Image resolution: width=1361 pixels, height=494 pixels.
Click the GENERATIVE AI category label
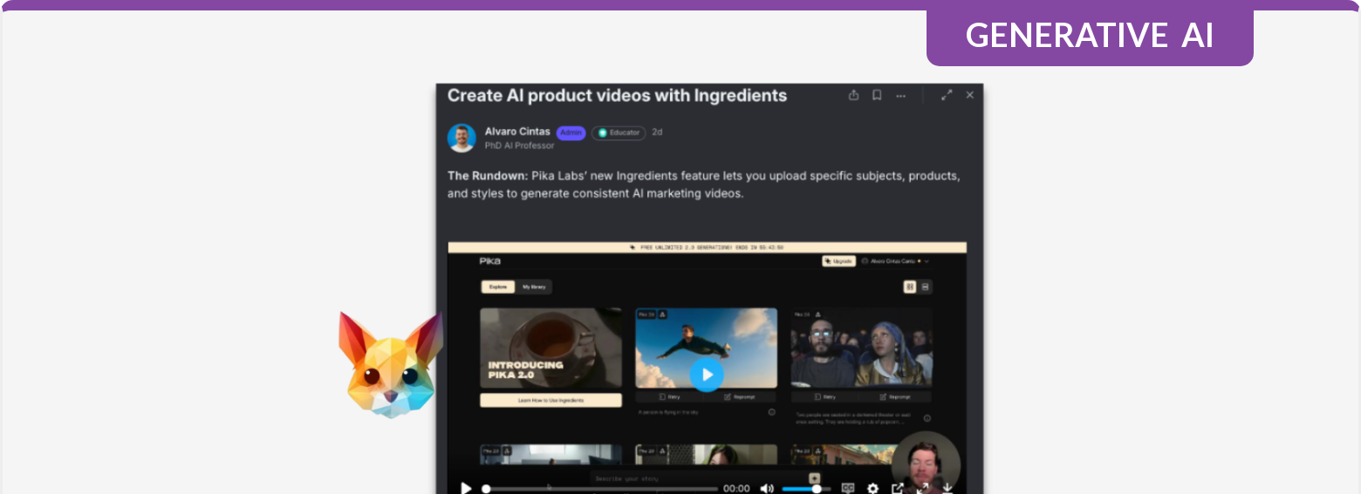tap(1090, 35)
